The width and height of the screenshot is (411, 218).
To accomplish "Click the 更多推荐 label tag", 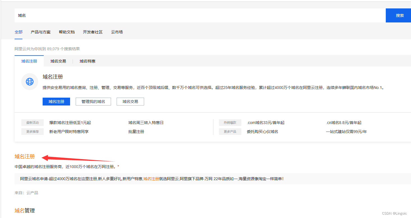I will [33, 132].
